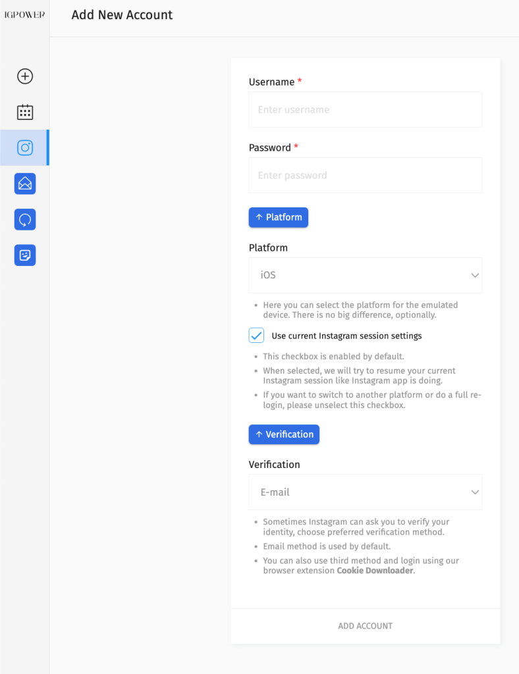Click the Use current Instagram session label
Screen dimensions: 519x674
point(346,336)
